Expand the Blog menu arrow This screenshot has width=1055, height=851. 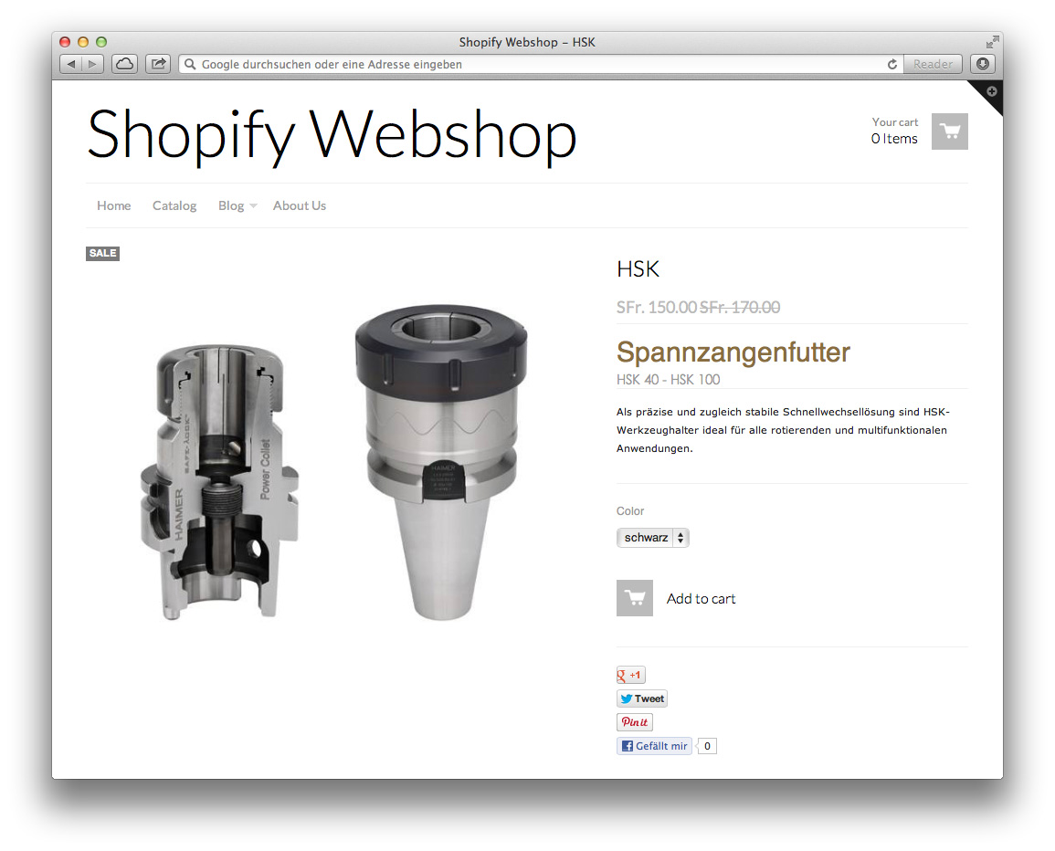[254, 205]
